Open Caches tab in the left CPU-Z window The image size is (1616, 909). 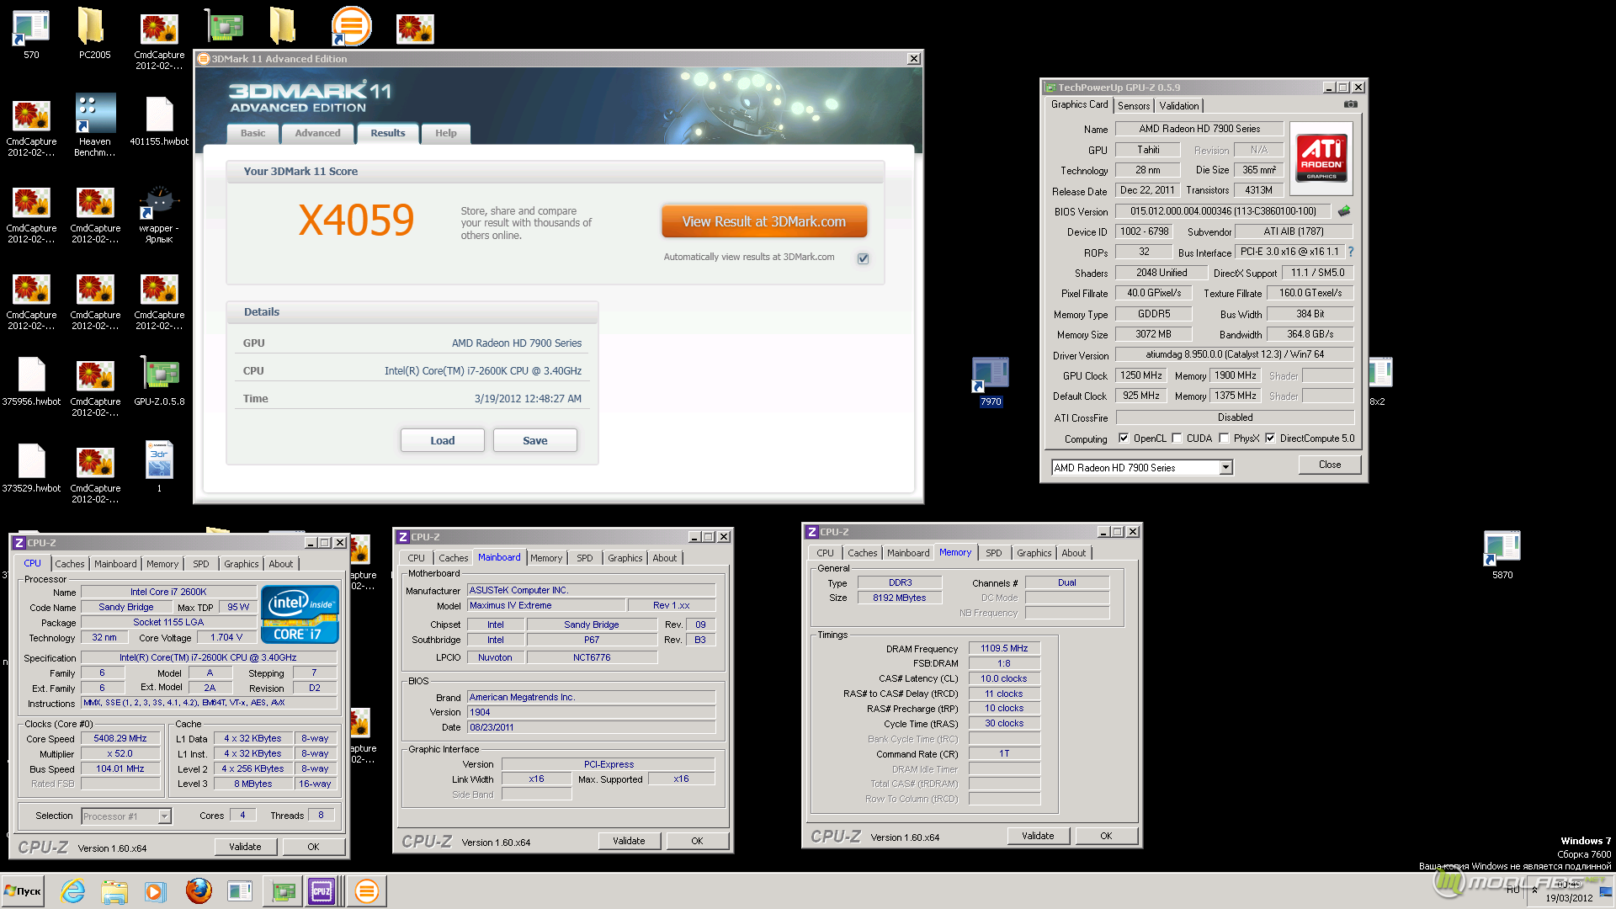click(x=70, y=564)
